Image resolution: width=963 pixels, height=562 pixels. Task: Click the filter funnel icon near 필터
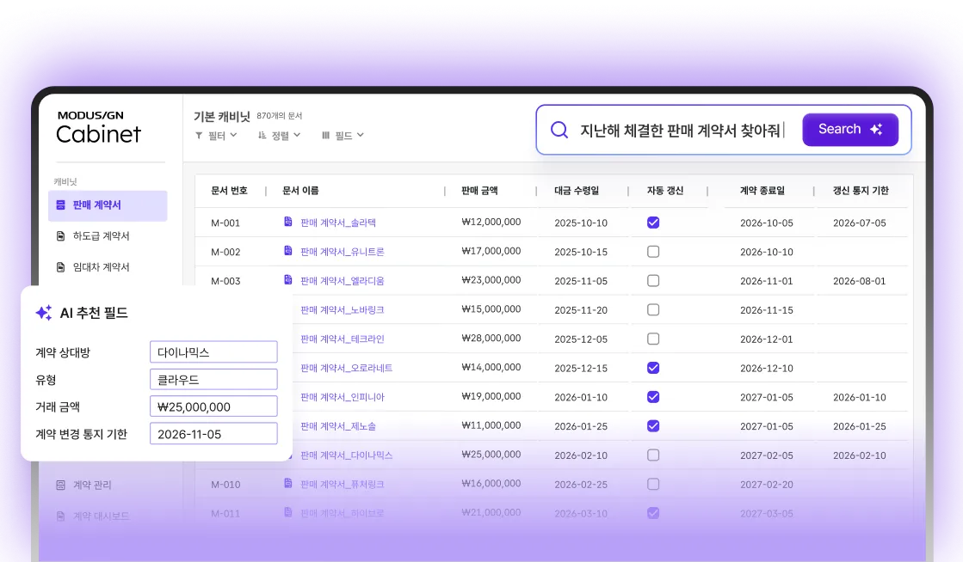[199, 135]
